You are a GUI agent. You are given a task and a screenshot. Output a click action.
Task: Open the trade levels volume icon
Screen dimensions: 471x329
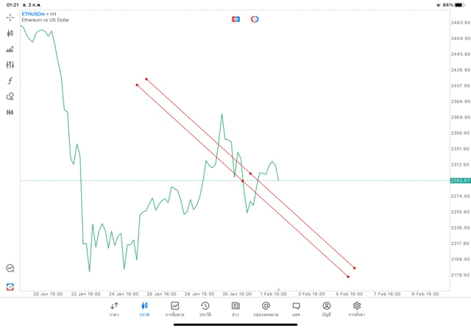[x=10, y=49]
